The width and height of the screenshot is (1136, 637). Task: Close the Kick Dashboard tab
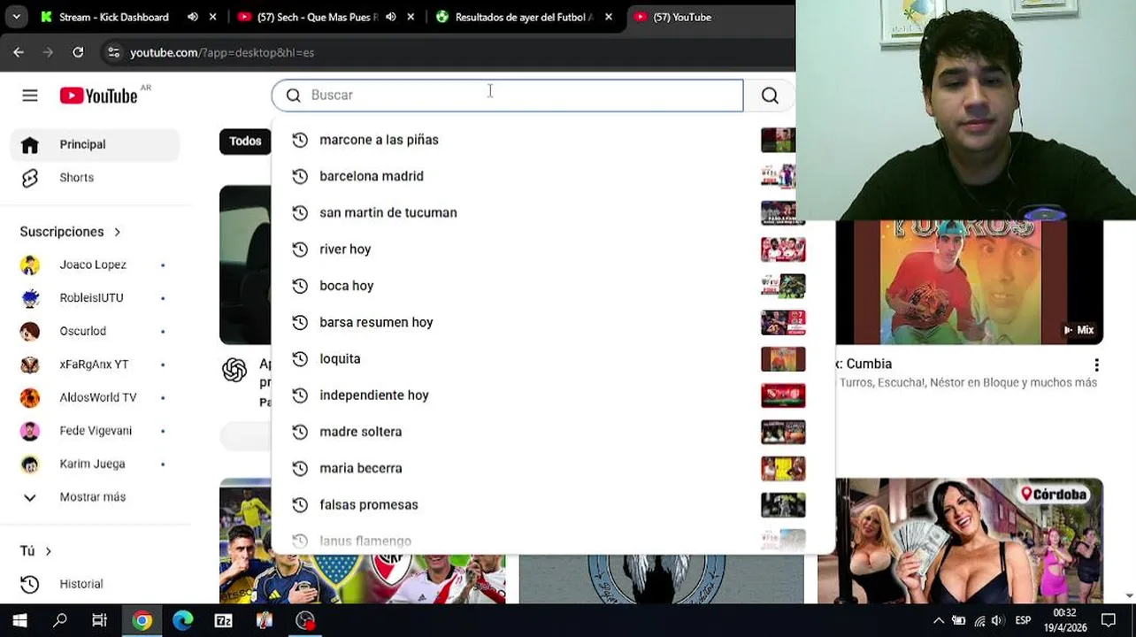[x=212, y=17]
